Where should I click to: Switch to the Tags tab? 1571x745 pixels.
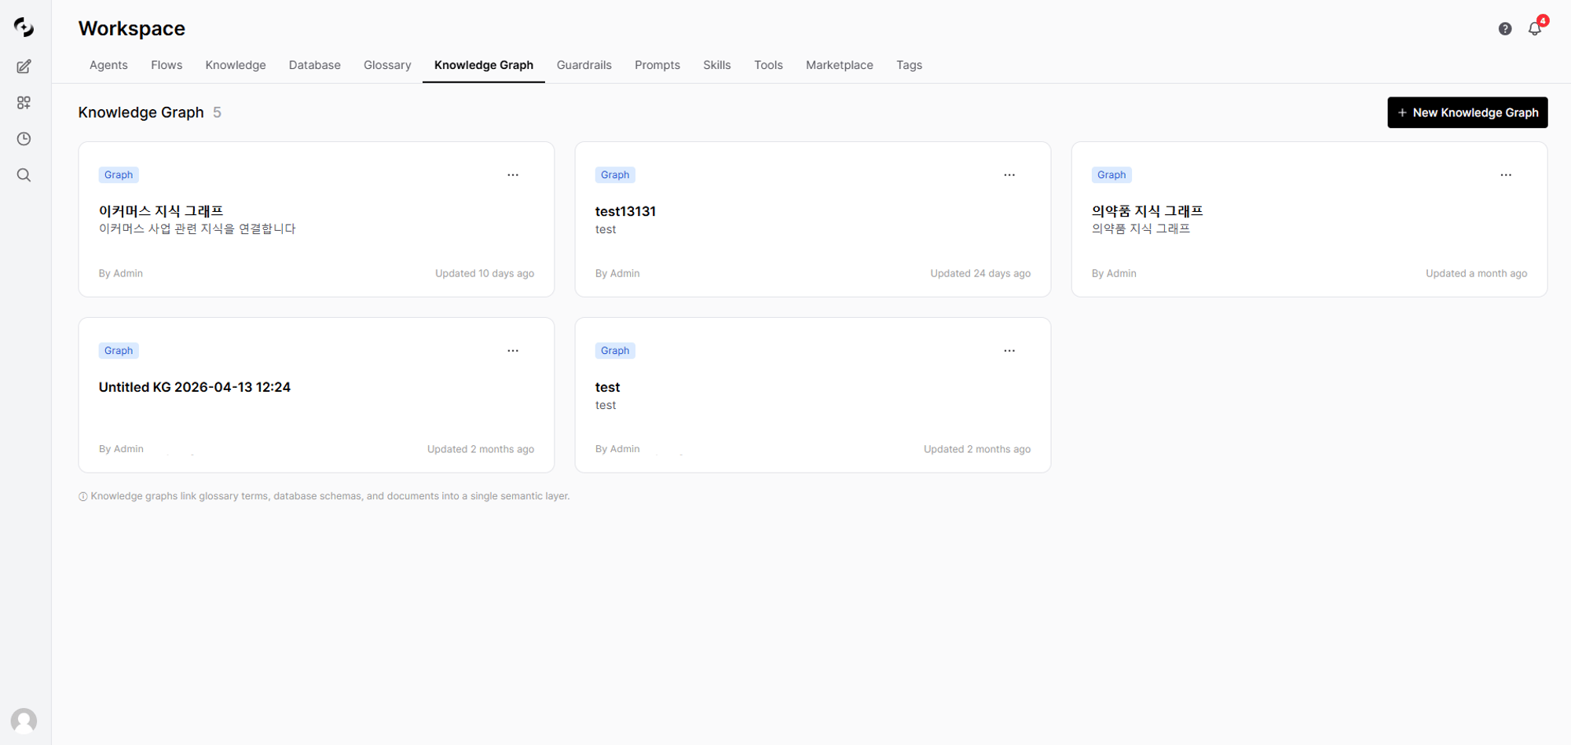(909, 65)
